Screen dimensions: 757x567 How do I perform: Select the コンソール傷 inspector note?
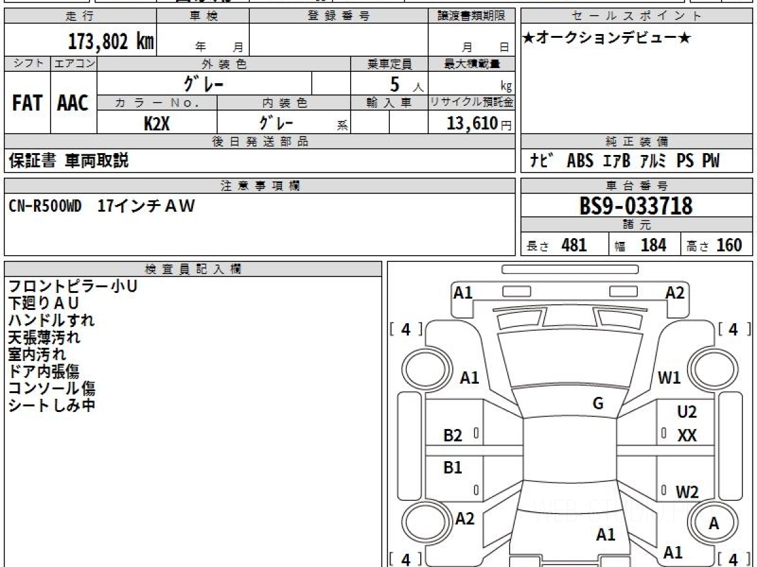tap(51, 388)
